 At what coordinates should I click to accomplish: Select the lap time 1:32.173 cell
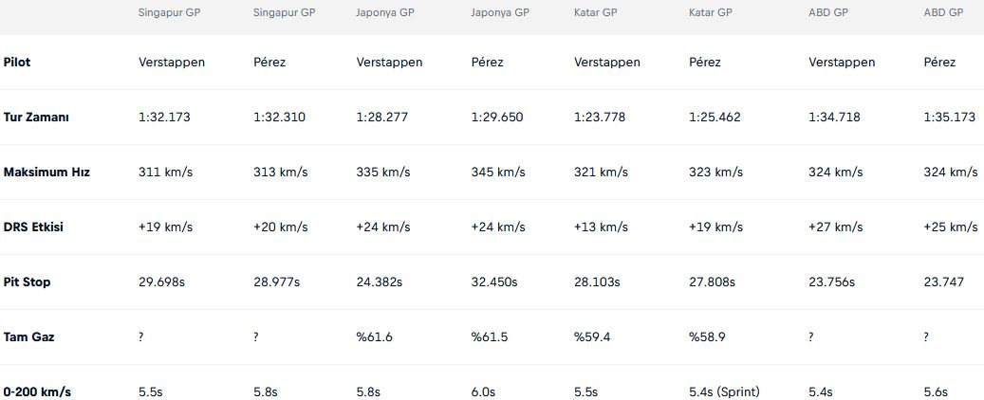pyautogui.click(x=164, y=118)
